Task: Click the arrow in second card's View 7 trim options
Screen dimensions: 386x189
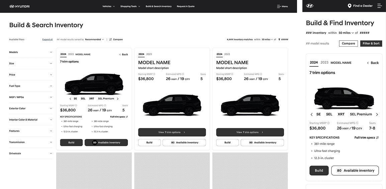Action: (x=184, y=132)
